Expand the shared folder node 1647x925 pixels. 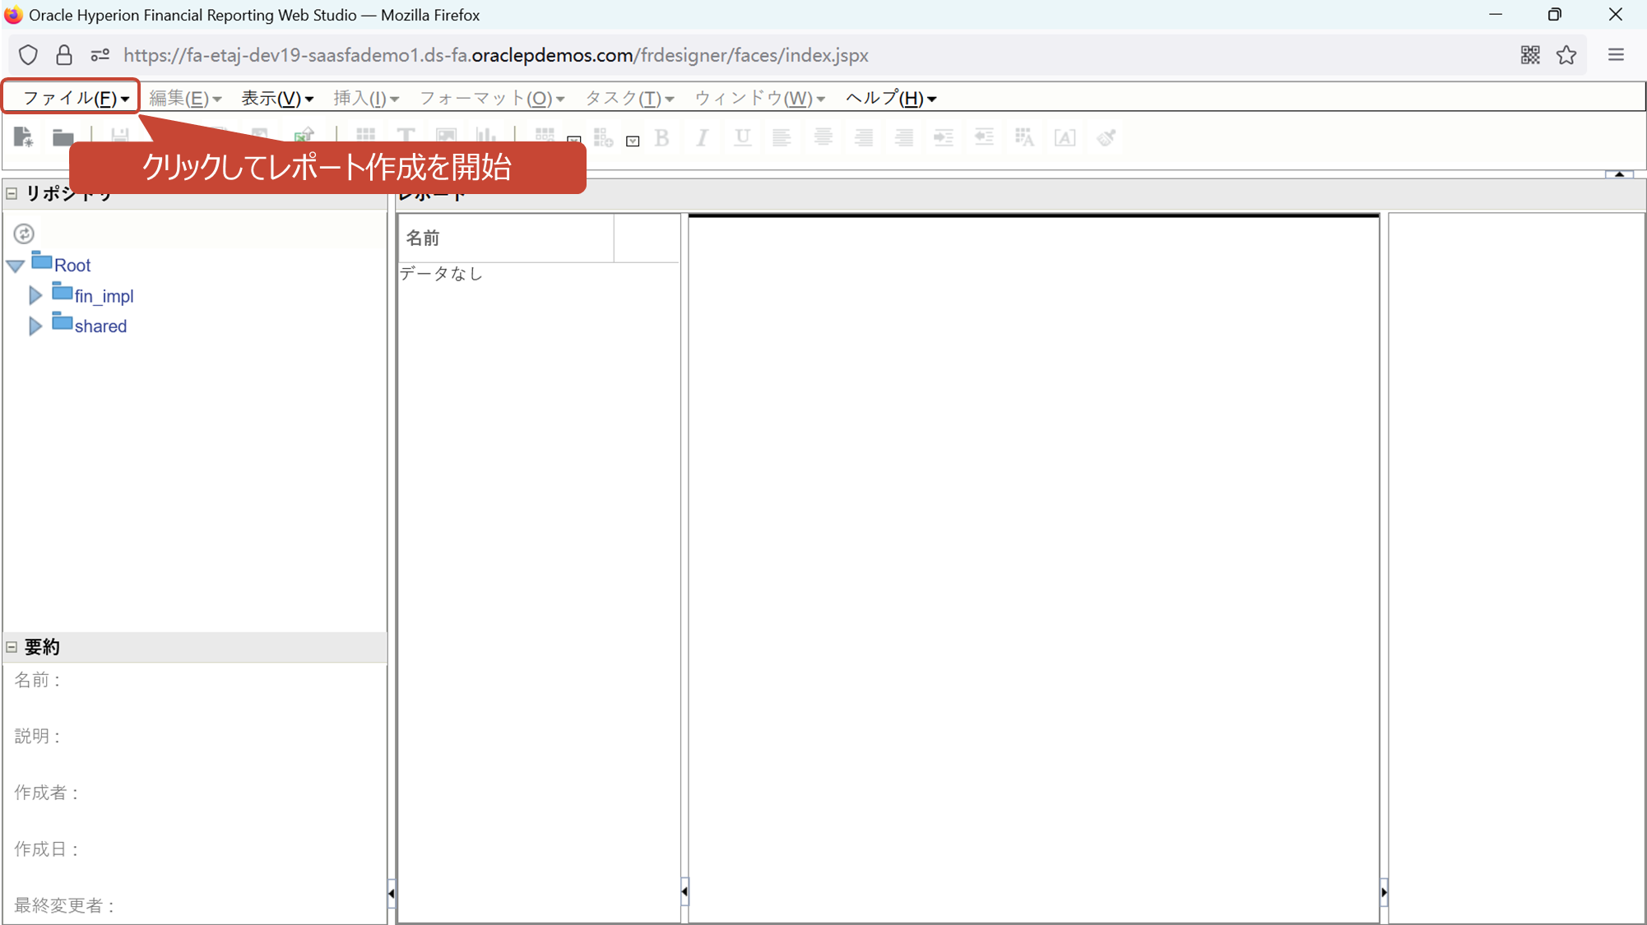(x=35, y=326)
